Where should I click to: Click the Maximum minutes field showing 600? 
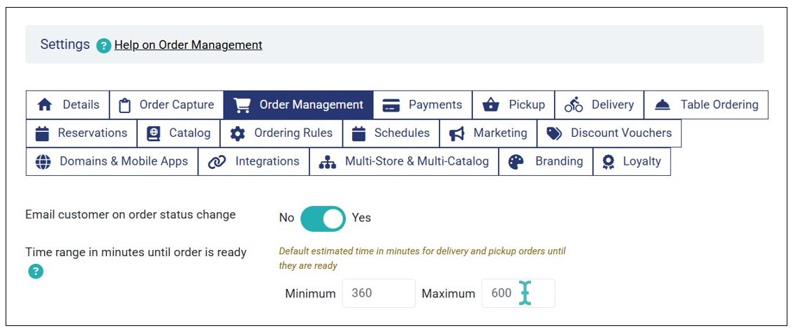point(518,293)
